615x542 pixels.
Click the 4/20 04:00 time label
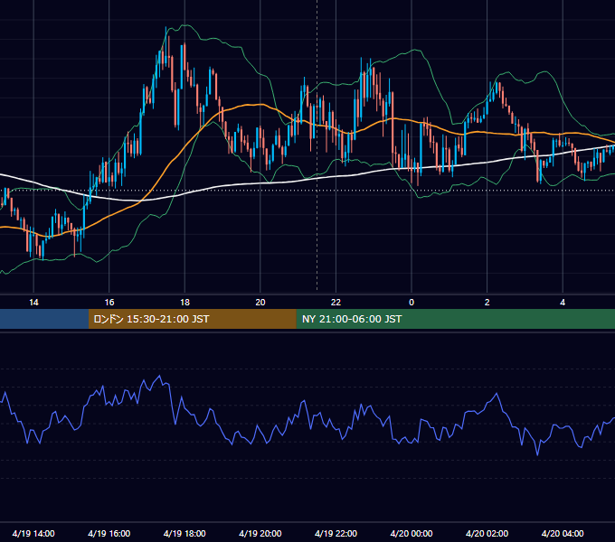coord(563,533)
